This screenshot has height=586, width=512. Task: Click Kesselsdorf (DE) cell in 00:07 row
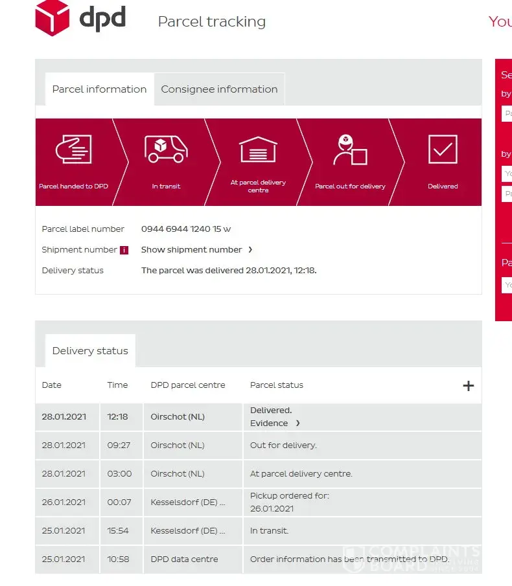pos(192,502)
